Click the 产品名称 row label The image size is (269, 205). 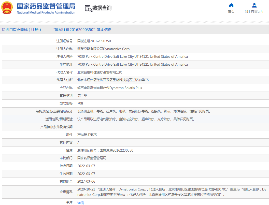66,88
